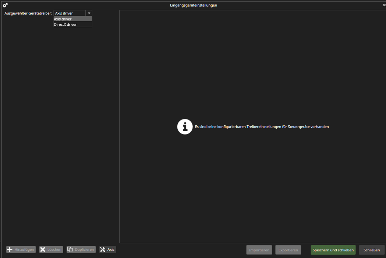Click the round info icon

tap(185, 127)
